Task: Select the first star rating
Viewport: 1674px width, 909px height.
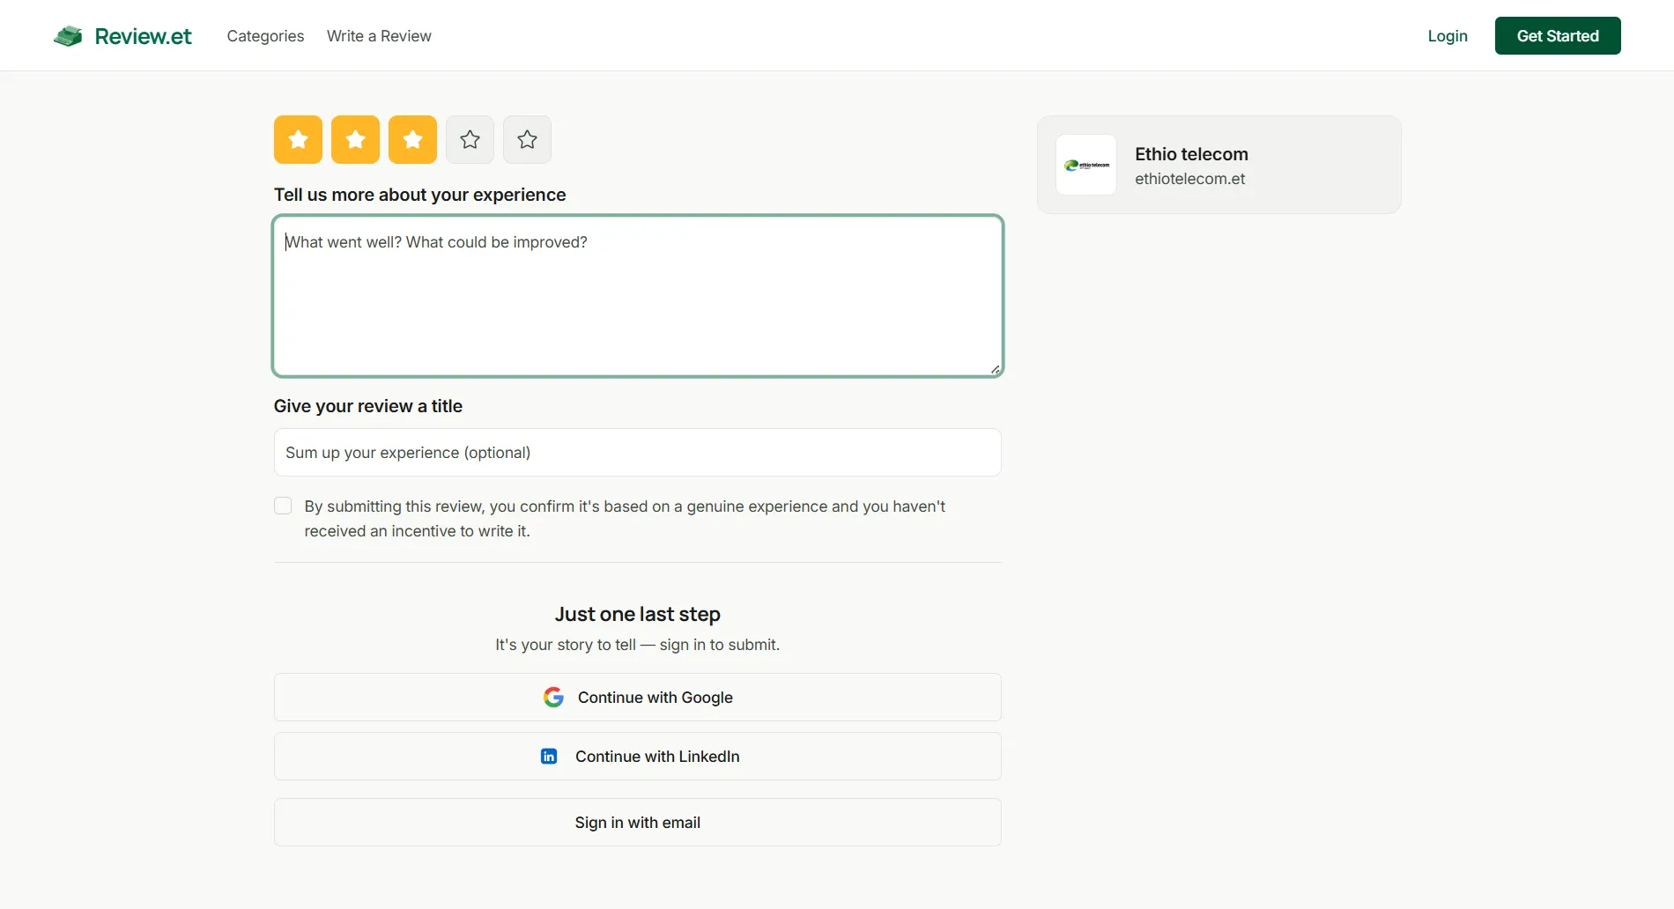Action: click(298, 139)
